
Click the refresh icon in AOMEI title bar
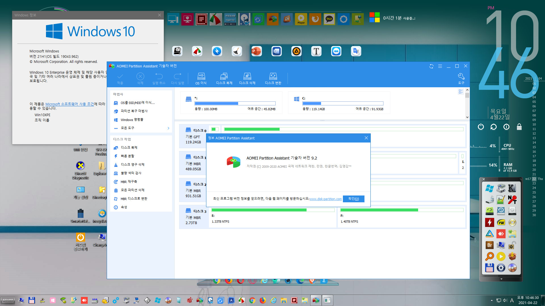click(431, 66)
